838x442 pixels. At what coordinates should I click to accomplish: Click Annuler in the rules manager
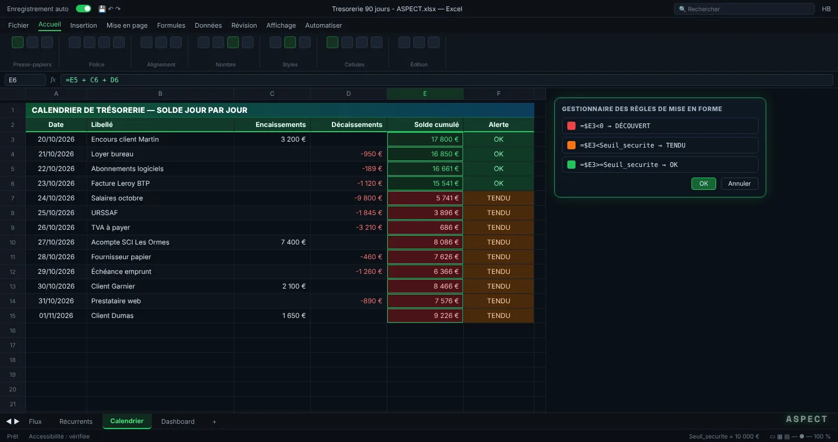[740, 183]
